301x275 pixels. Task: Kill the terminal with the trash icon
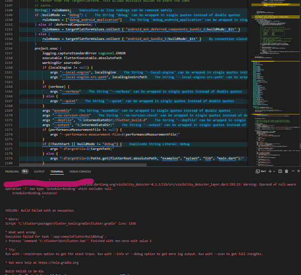click(286, 171)
